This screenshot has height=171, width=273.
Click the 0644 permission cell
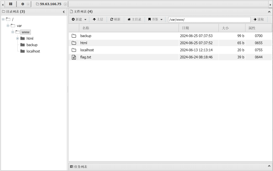259,57
